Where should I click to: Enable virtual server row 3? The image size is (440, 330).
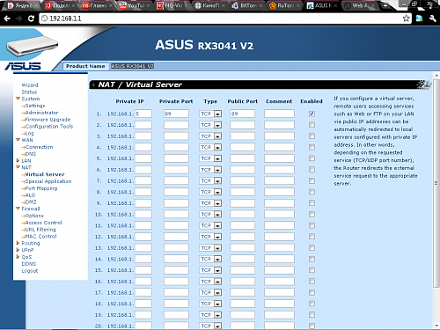[x=312, y=136]
